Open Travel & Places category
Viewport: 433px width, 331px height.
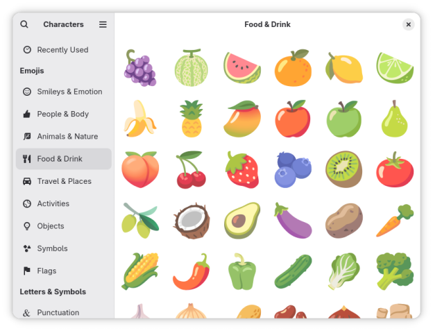(x=64, y=181)
